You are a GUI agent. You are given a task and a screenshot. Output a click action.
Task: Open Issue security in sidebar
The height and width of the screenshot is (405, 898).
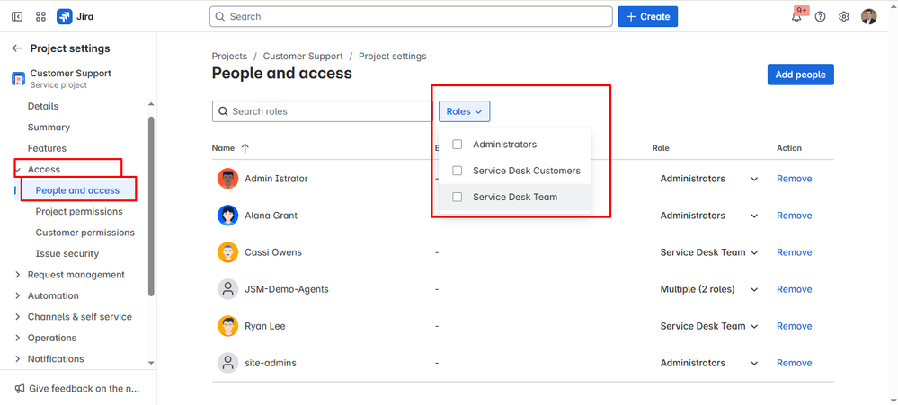pyautogui.click(x=67, y=253)
